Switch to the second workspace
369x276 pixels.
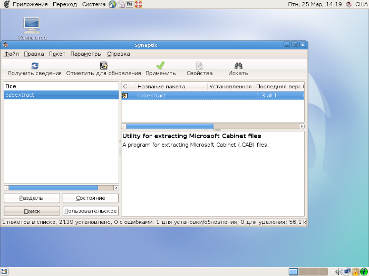coord(303,272)
